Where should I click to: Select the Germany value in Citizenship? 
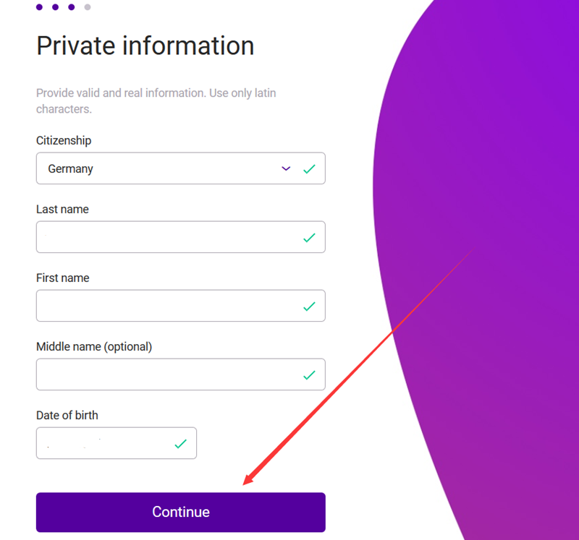[x=71, y=169]
